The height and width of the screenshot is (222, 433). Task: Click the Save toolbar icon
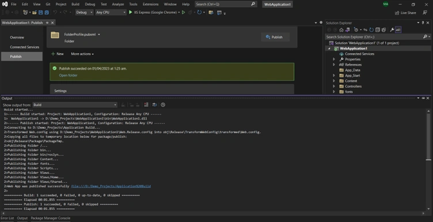(x=40, y=13)
